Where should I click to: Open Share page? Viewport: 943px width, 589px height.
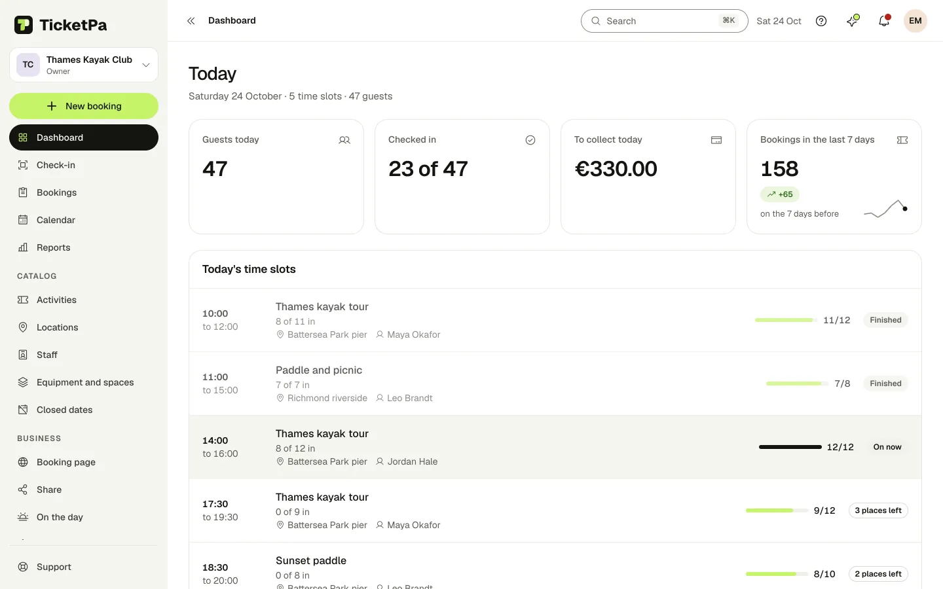click(84, 490)
